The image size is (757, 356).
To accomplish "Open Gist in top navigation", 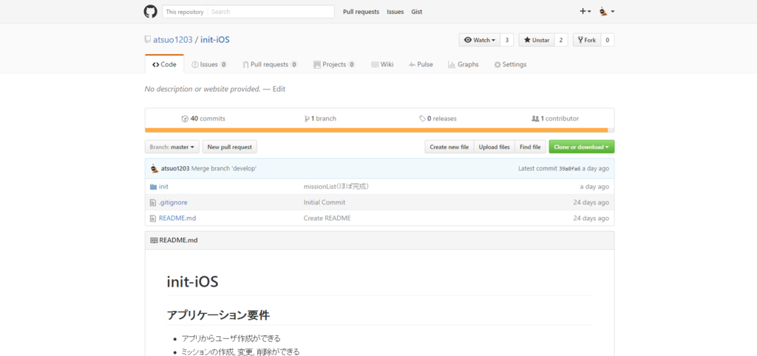I will pos(417,12).
